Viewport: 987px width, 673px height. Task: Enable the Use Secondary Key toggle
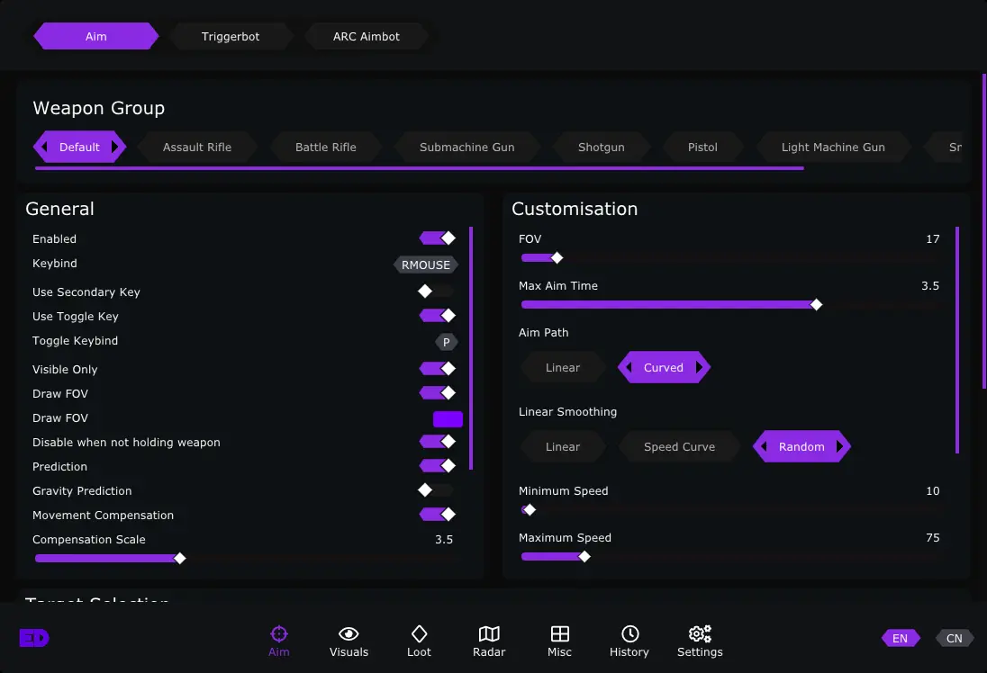tap(437, 292)
